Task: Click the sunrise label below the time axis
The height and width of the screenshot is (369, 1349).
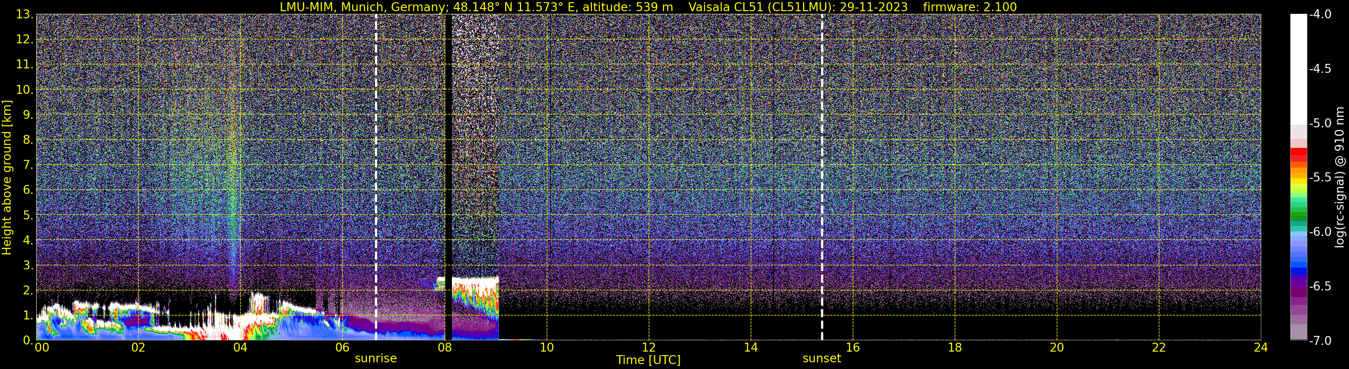Action: (x=375, y=359)
